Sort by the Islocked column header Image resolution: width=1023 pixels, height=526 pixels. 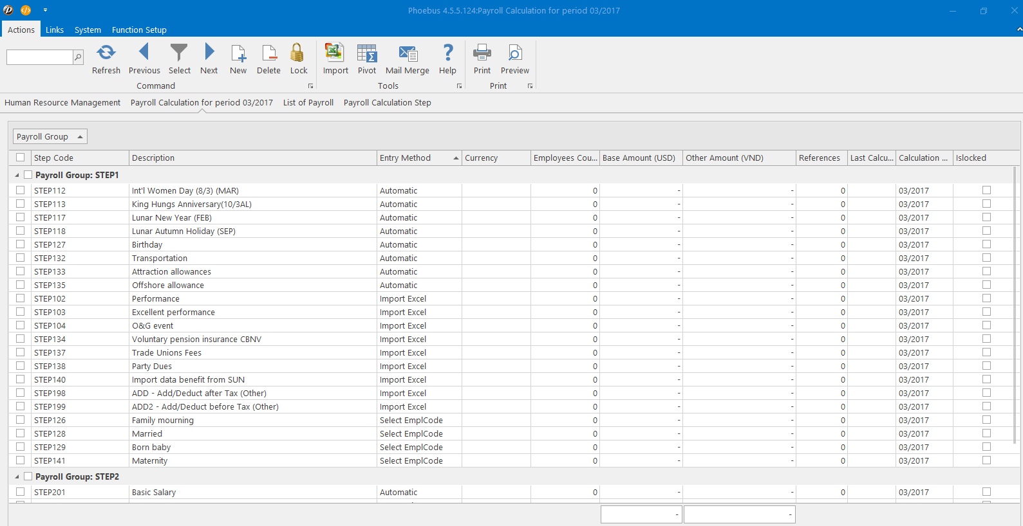[985, 158]
